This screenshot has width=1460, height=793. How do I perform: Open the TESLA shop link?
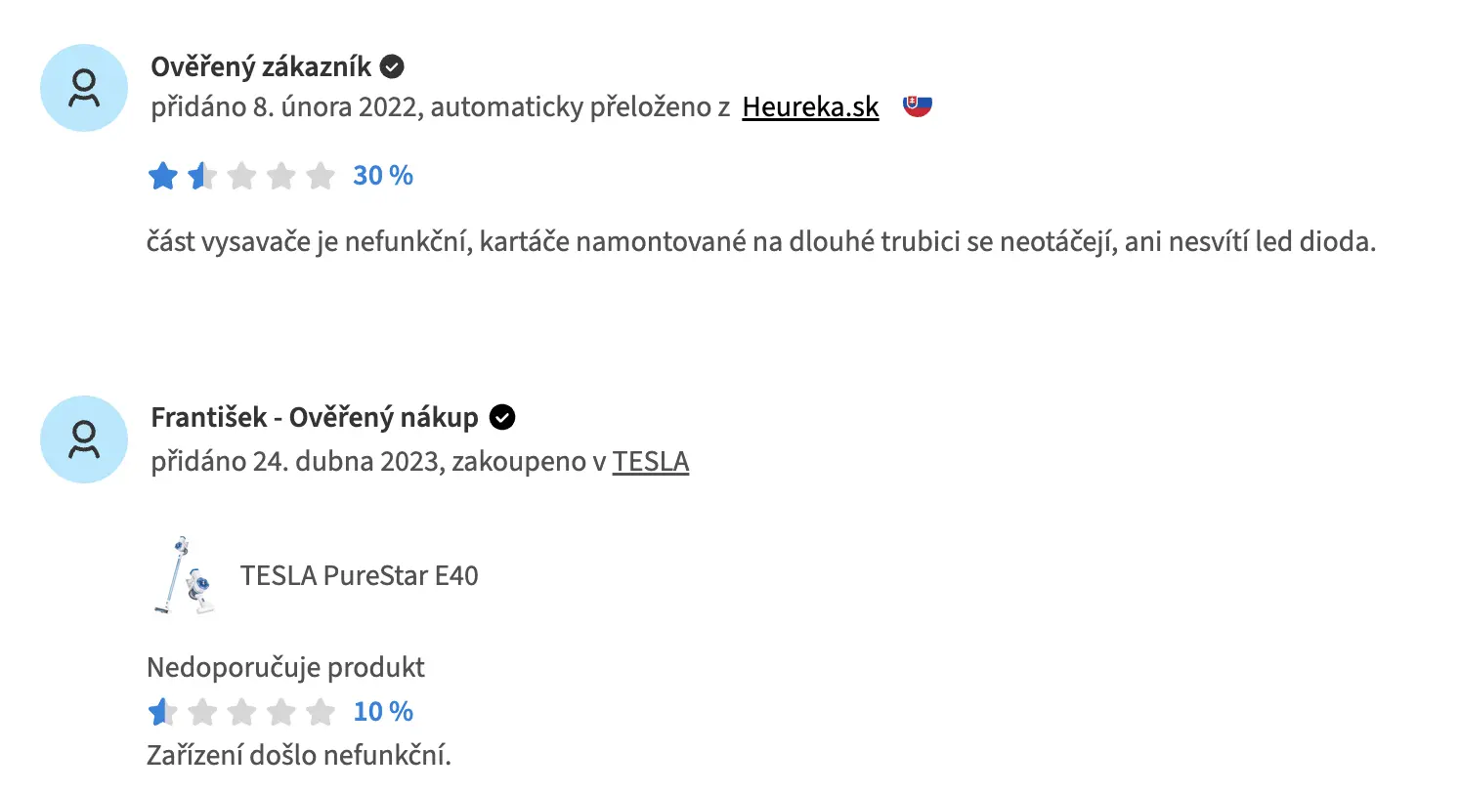651,461
